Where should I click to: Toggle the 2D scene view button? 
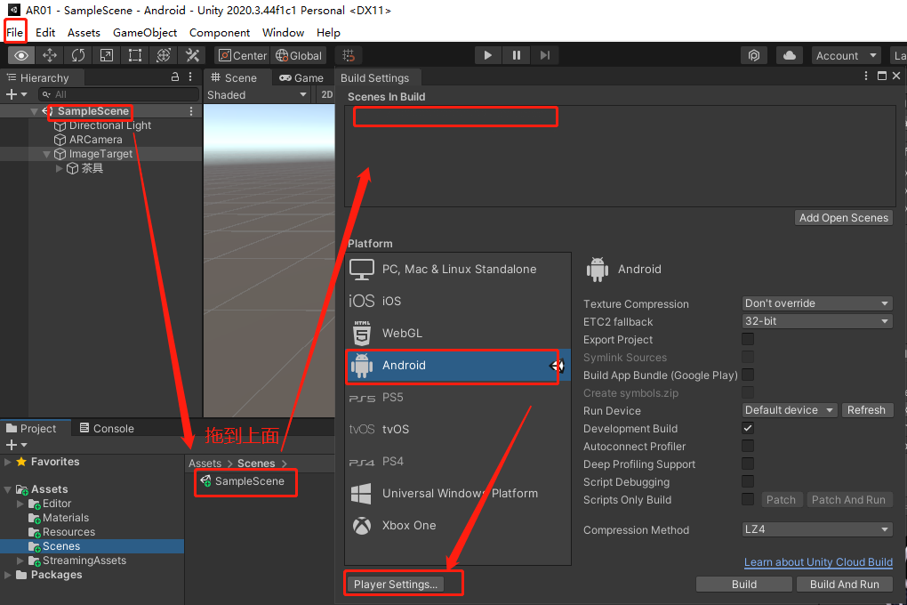click(x=326, y=95)
